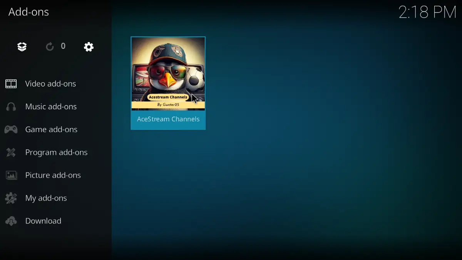The width and height of the screenshot is (462, 260).
Task: Choose Program add-ons from sidebar
Action: 56,153
